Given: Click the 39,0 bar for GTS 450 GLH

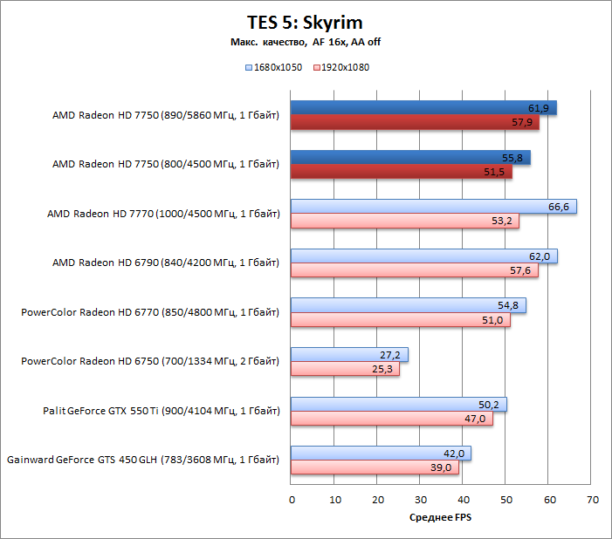Looking at the screenshot, I should coord(375,467).
